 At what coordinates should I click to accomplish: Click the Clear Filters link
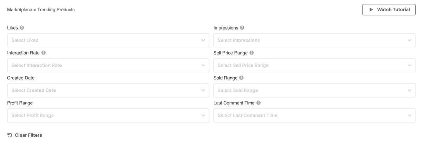[28, 135]
